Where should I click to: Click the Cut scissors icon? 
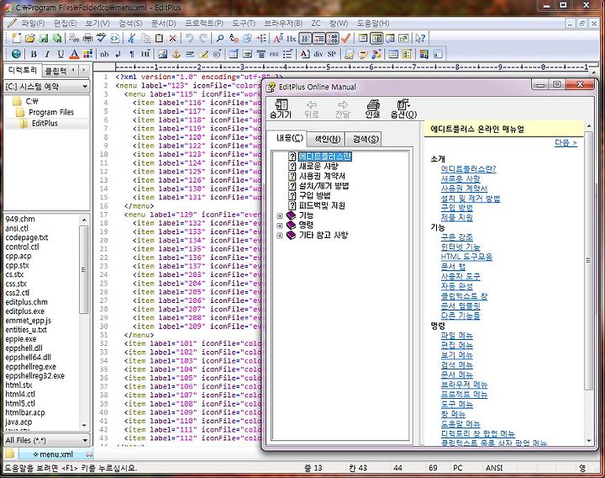pos(132,38)
